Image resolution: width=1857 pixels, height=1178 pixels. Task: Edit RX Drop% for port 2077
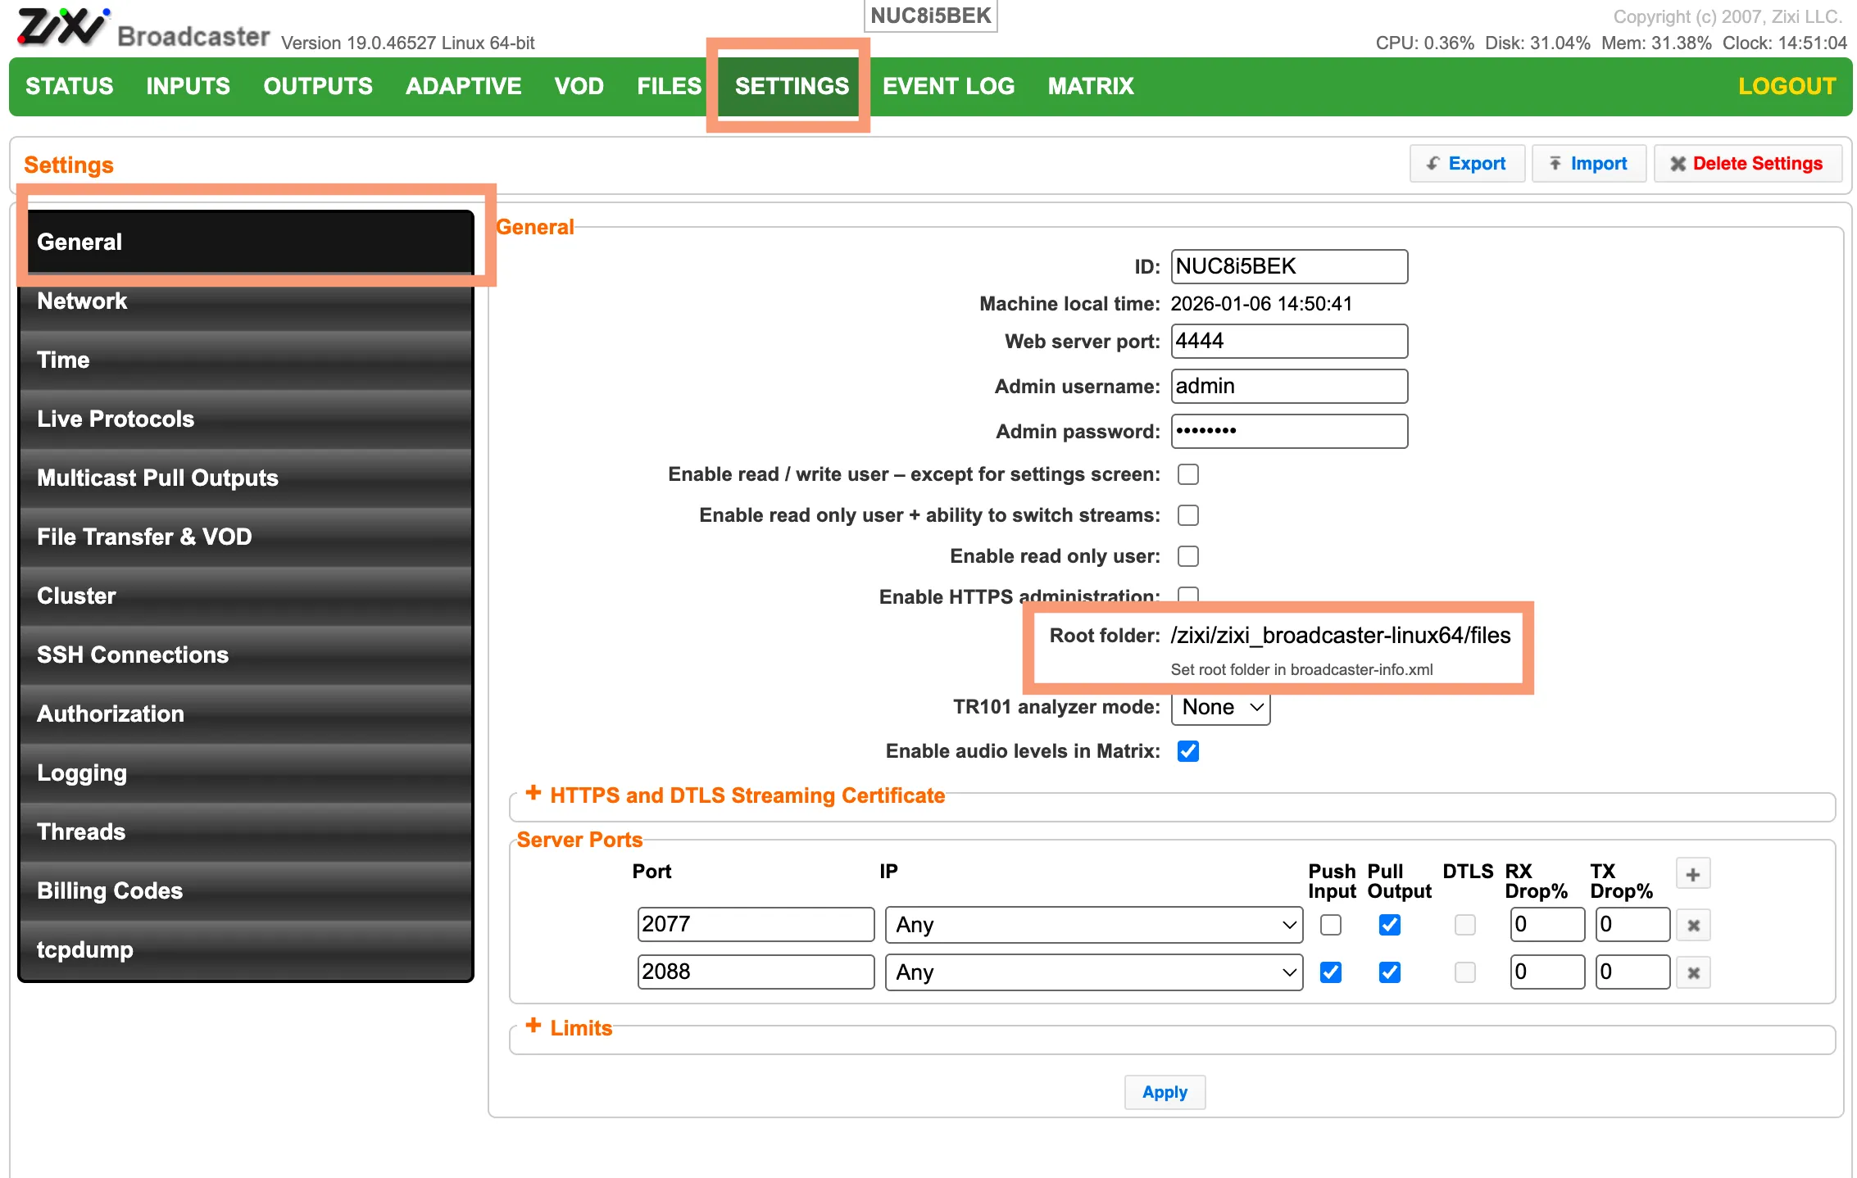[1547, 925]
